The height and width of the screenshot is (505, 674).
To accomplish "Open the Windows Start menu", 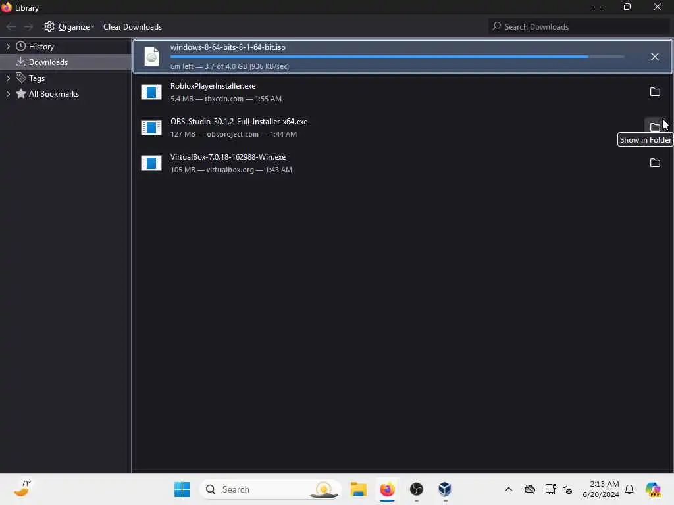I will tap(182, 489).
